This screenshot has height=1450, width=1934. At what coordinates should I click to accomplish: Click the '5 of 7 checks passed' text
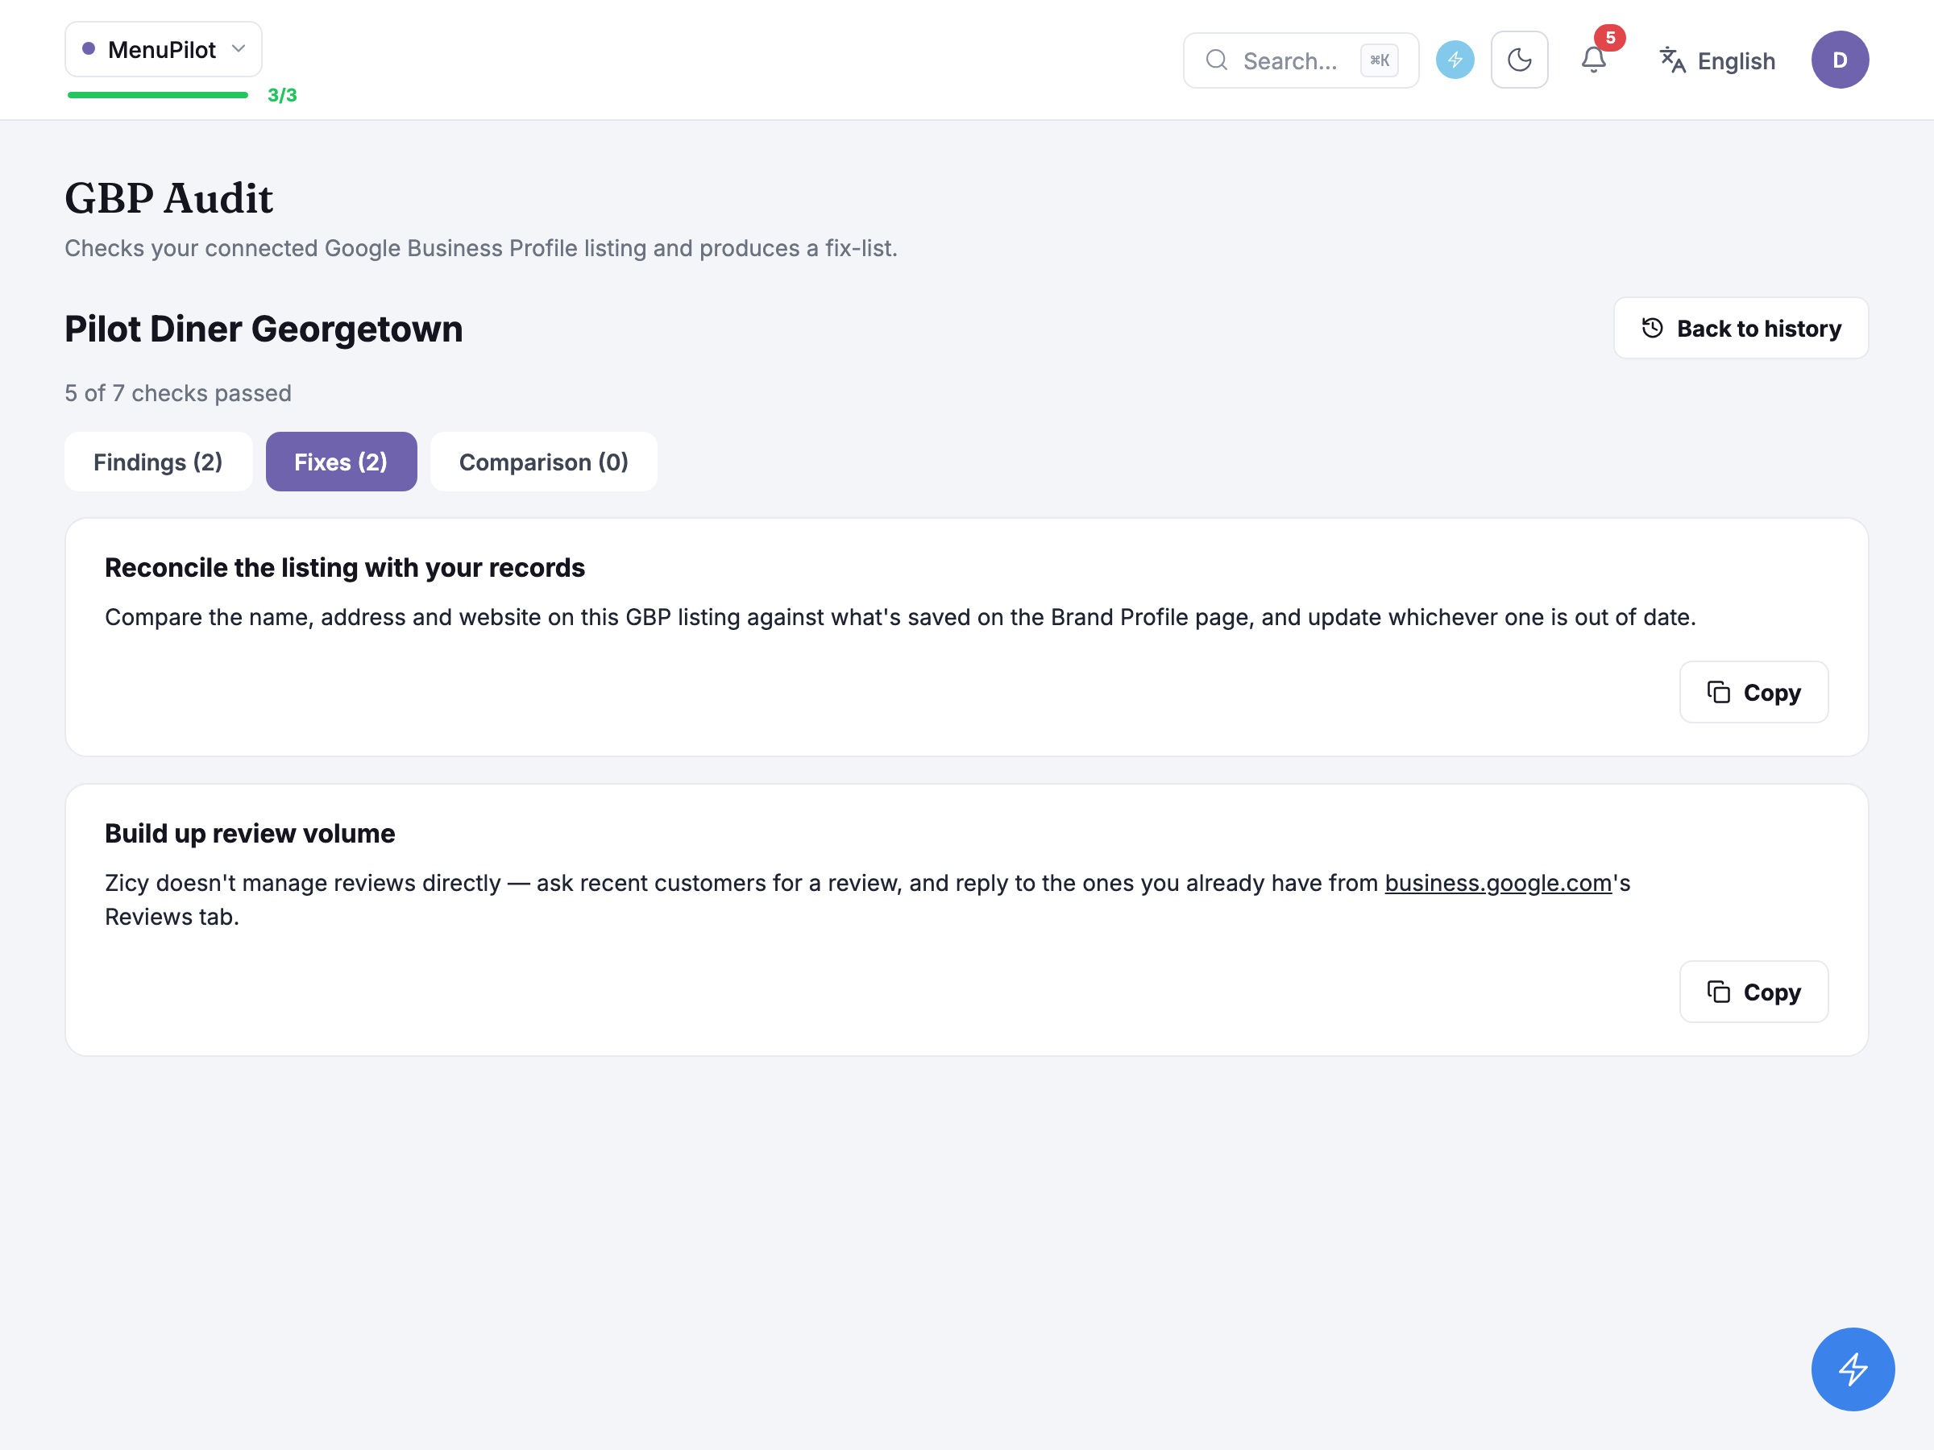[x=178, y=393]
